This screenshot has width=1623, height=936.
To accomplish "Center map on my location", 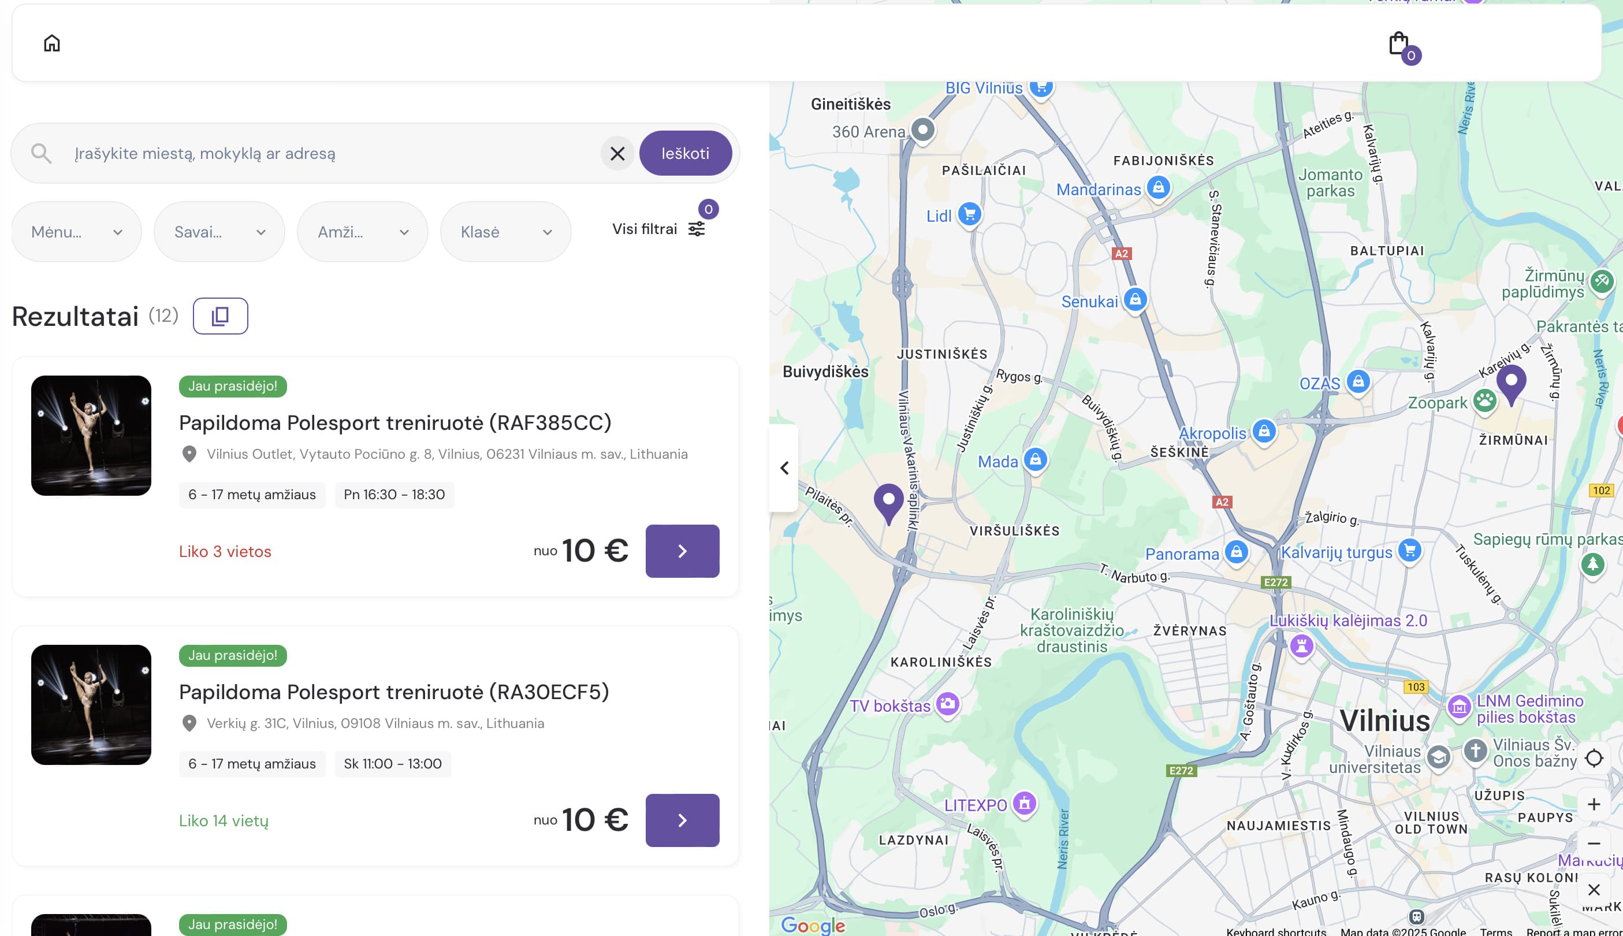I will pos(1594,758).
